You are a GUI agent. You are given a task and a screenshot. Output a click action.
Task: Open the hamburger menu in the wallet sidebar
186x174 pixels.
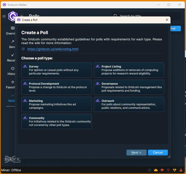4,16
